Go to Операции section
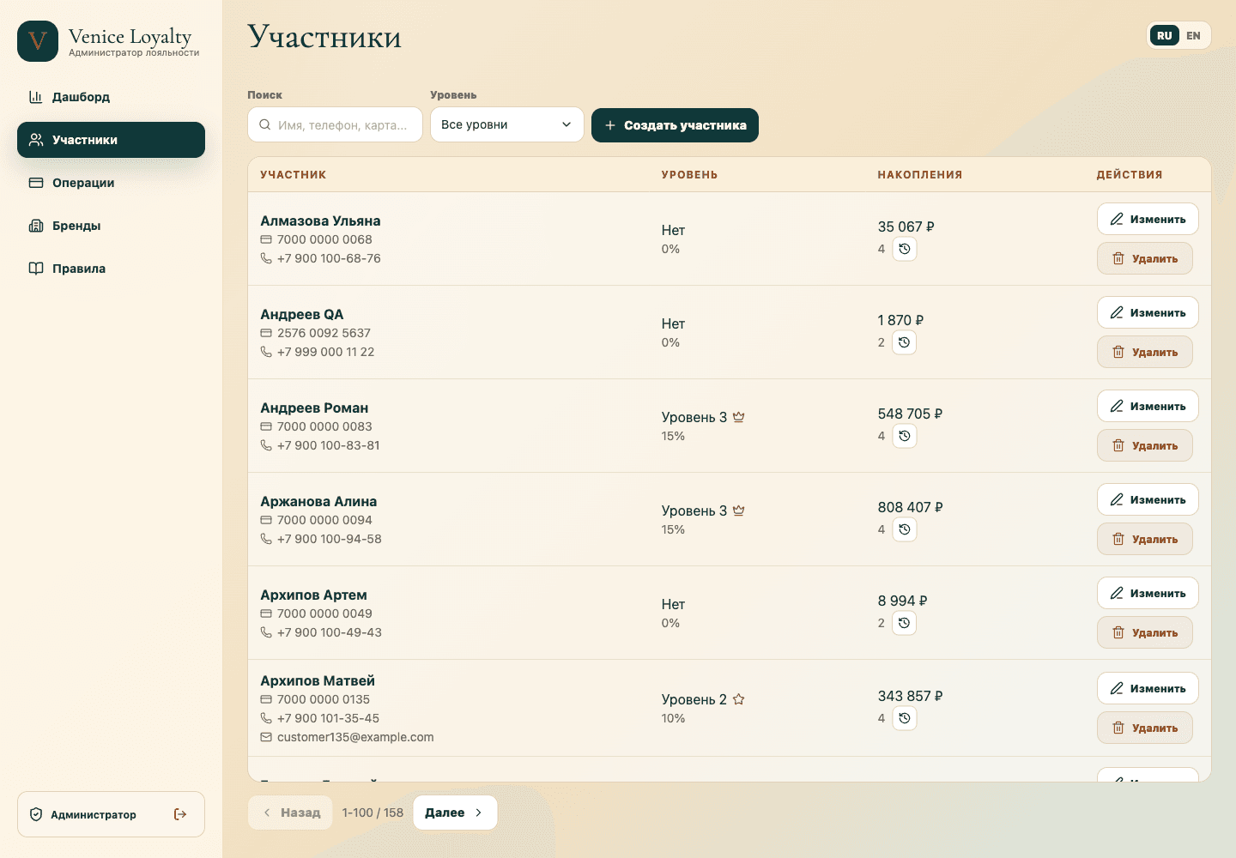Screen dimensions: 1236x858 point(111,183)
